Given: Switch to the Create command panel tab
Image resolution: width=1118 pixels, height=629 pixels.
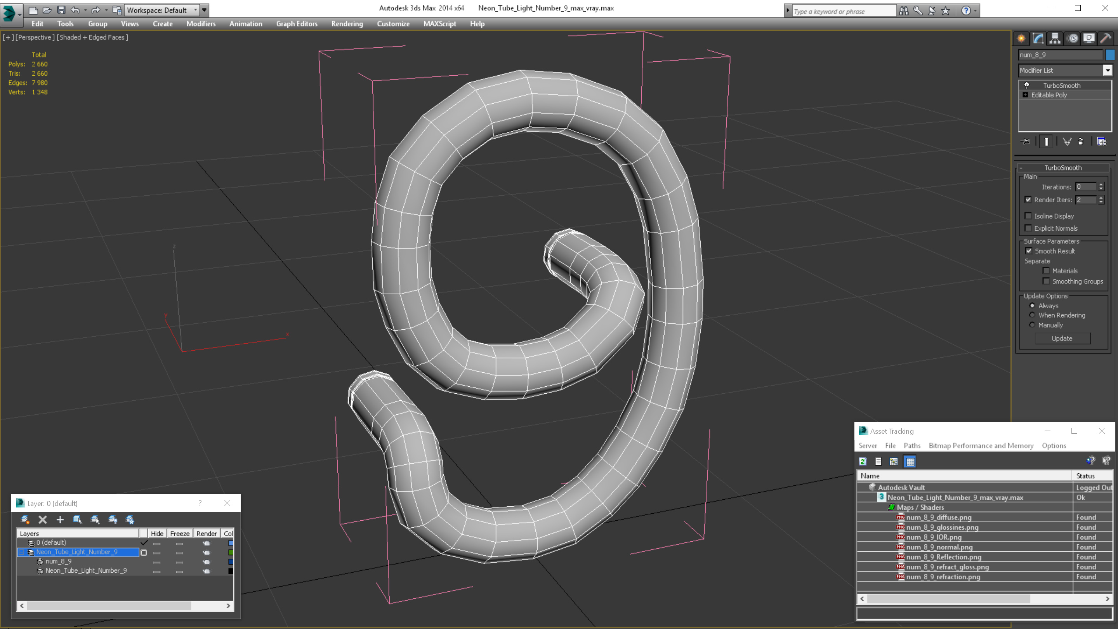Looking at the screenshot, I should click(x=1021, y=39).
